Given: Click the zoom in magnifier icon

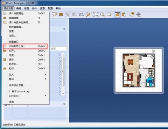Looking at the screenshot, I should tap(103, 15).
